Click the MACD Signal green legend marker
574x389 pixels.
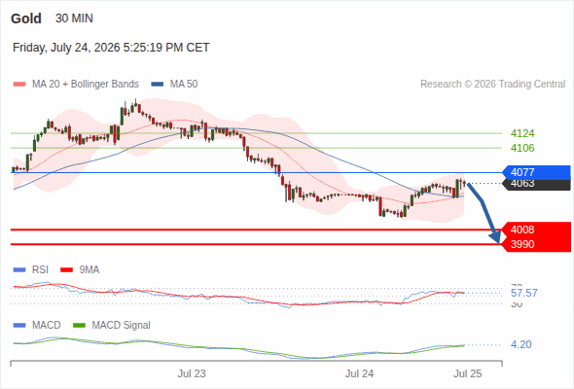click(79, 326)
